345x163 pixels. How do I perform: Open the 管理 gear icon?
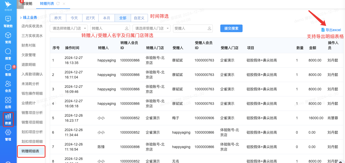point(8,133)
